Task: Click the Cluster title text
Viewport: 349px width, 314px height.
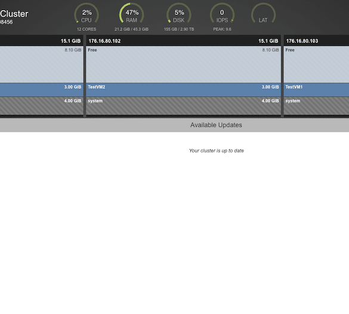Action: [14, 14]
